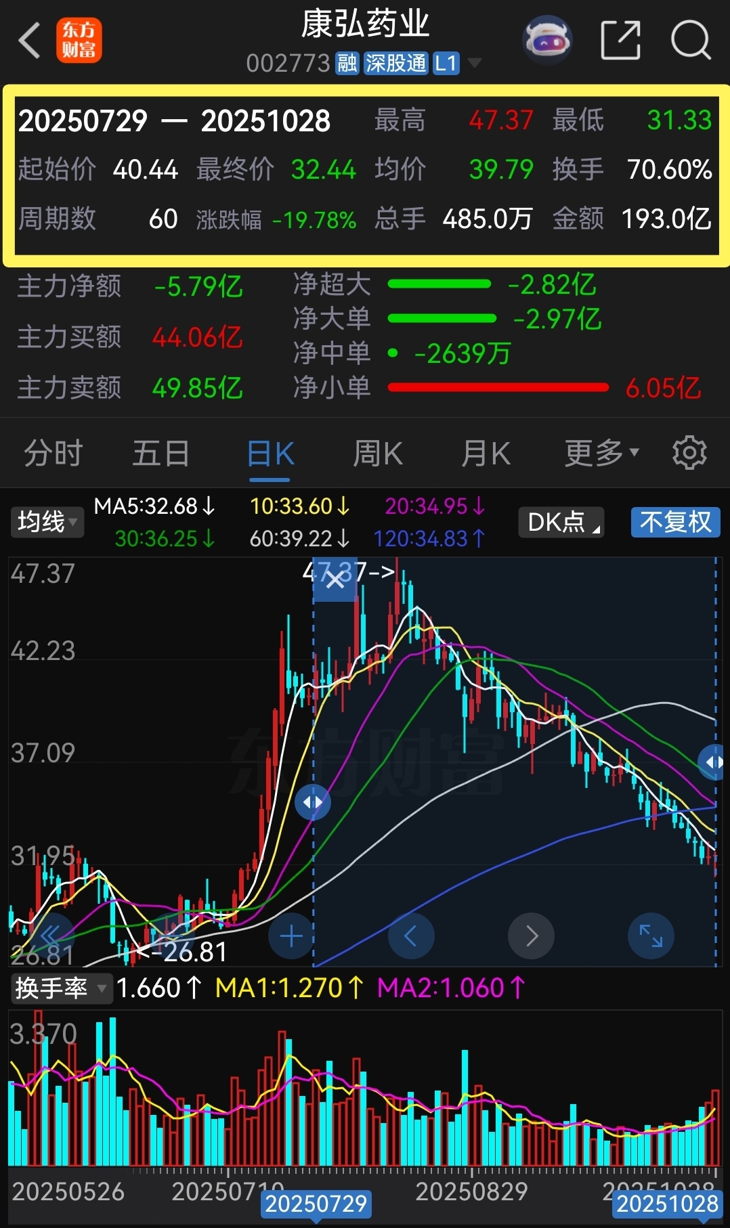Tap the 换手 value 70.60%

(670, 169)
